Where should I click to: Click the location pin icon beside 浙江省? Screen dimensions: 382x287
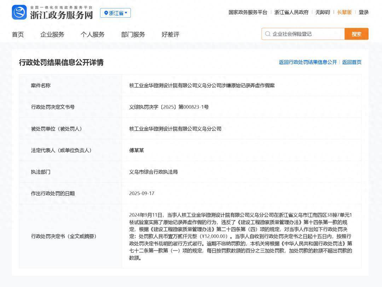106,13
